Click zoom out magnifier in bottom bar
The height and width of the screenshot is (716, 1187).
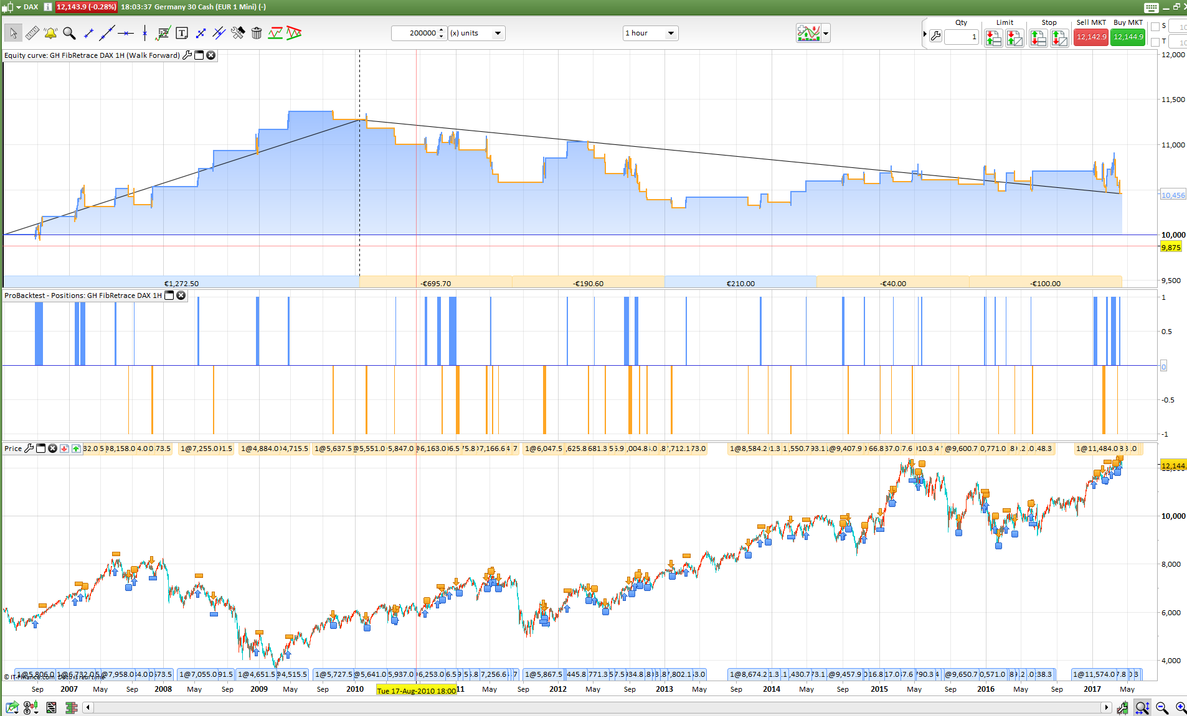coord(1161,707)
